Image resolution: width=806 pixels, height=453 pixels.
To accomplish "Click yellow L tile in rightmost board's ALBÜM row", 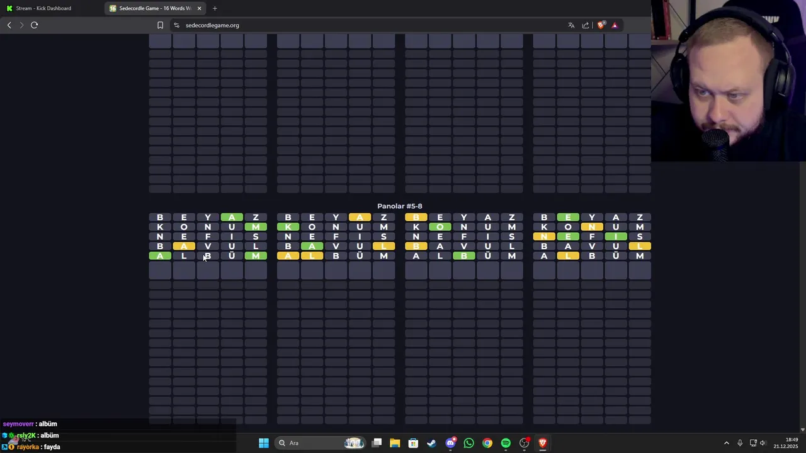I will (568, 255).
